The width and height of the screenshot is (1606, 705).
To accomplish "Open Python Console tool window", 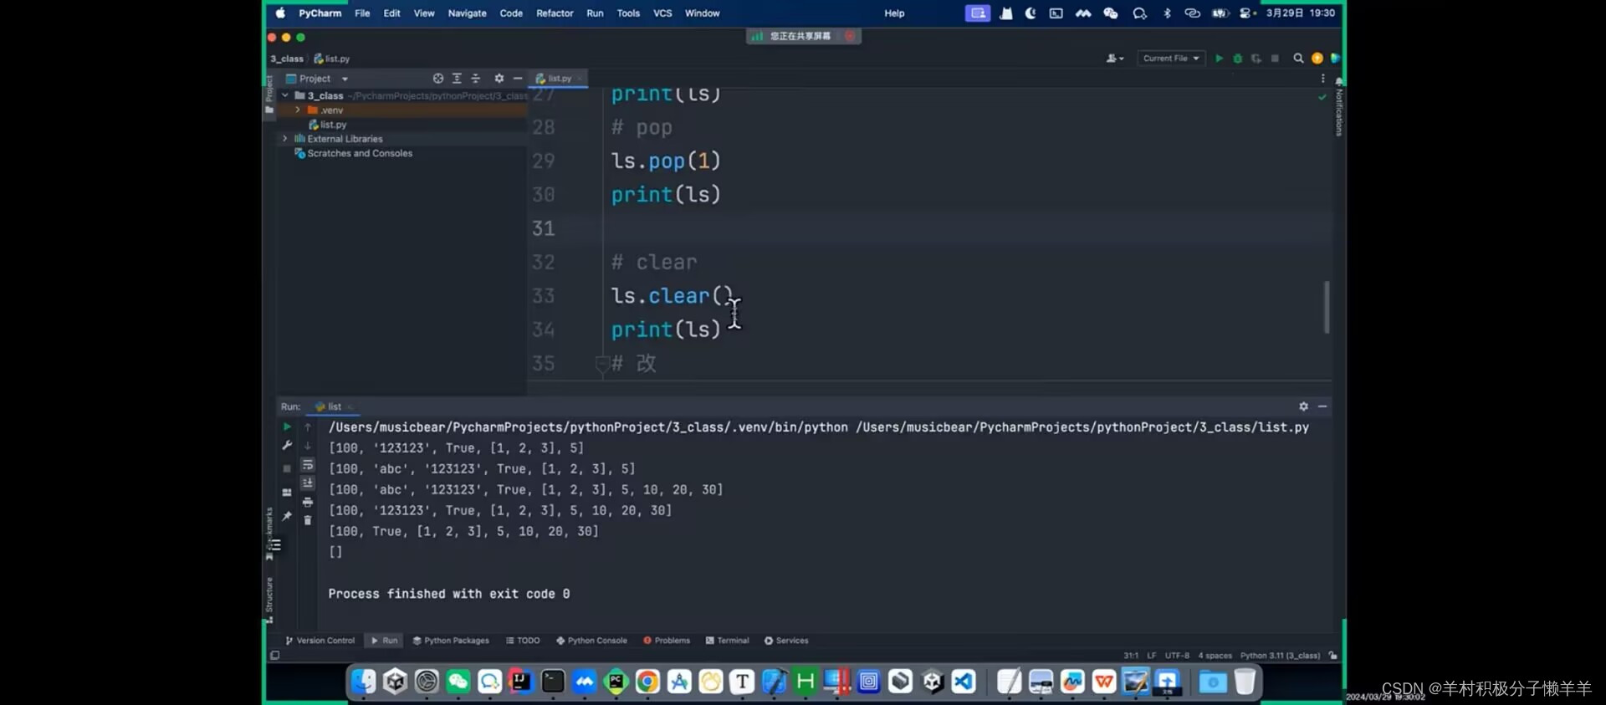I will 591,641.
